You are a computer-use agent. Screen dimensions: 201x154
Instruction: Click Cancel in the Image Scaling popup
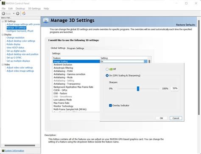[176, 118]
